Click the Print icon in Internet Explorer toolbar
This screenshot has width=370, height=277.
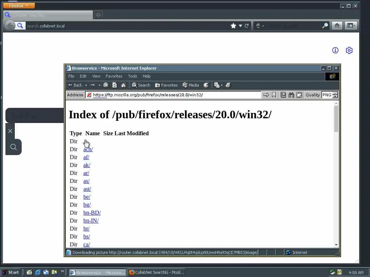pos(228,85)
